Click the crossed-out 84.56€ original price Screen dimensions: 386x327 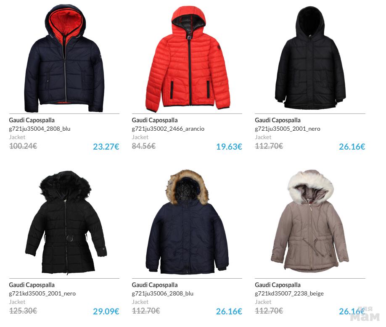[144, 146]
